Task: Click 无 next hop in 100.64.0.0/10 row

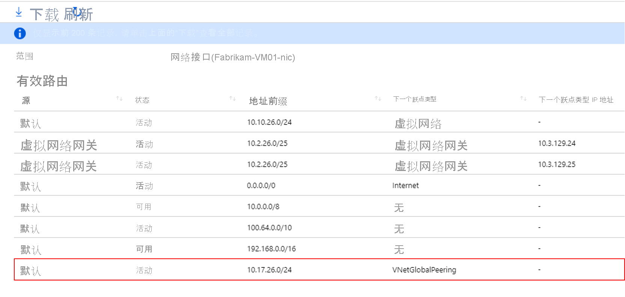Action: click(x=399, y=229)
